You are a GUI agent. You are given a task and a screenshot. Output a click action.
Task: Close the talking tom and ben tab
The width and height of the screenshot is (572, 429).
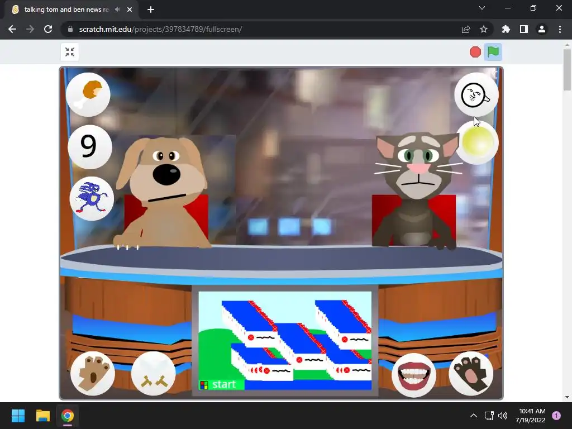pos(130,9)
